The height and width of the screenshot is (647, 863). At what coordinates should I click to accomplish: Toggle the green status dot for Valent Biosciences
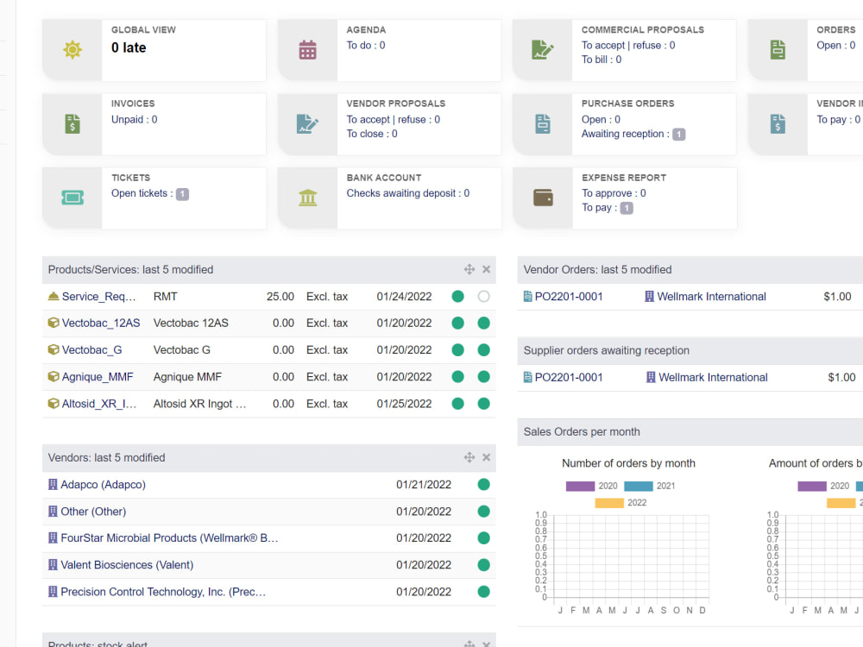[x=483, y=564]
